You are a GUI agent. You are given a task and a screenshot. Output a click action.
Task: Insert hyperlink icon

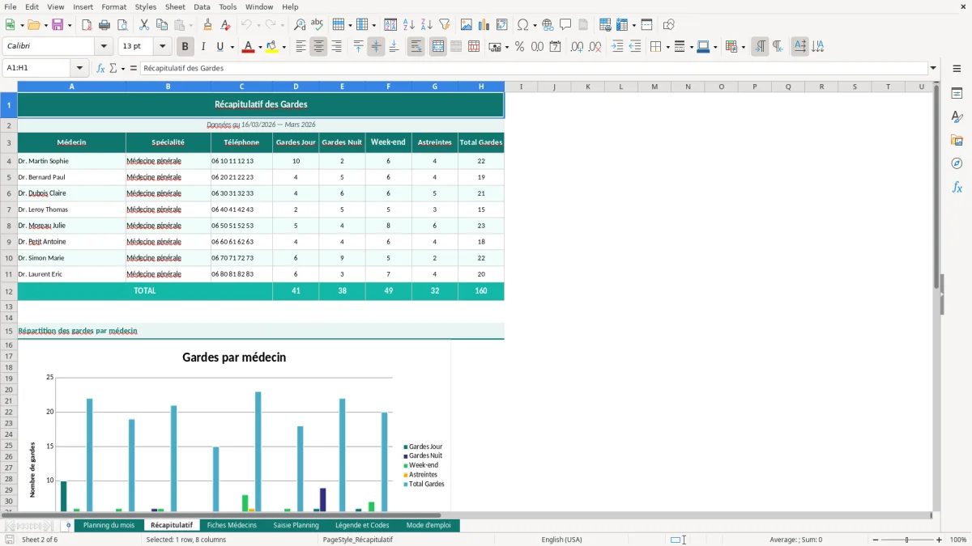click(x=548, y=25)
